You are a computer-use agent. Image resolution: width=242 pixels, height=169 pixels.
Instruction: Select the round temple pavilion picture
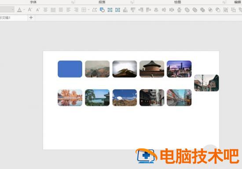click(x=152, y=69)
